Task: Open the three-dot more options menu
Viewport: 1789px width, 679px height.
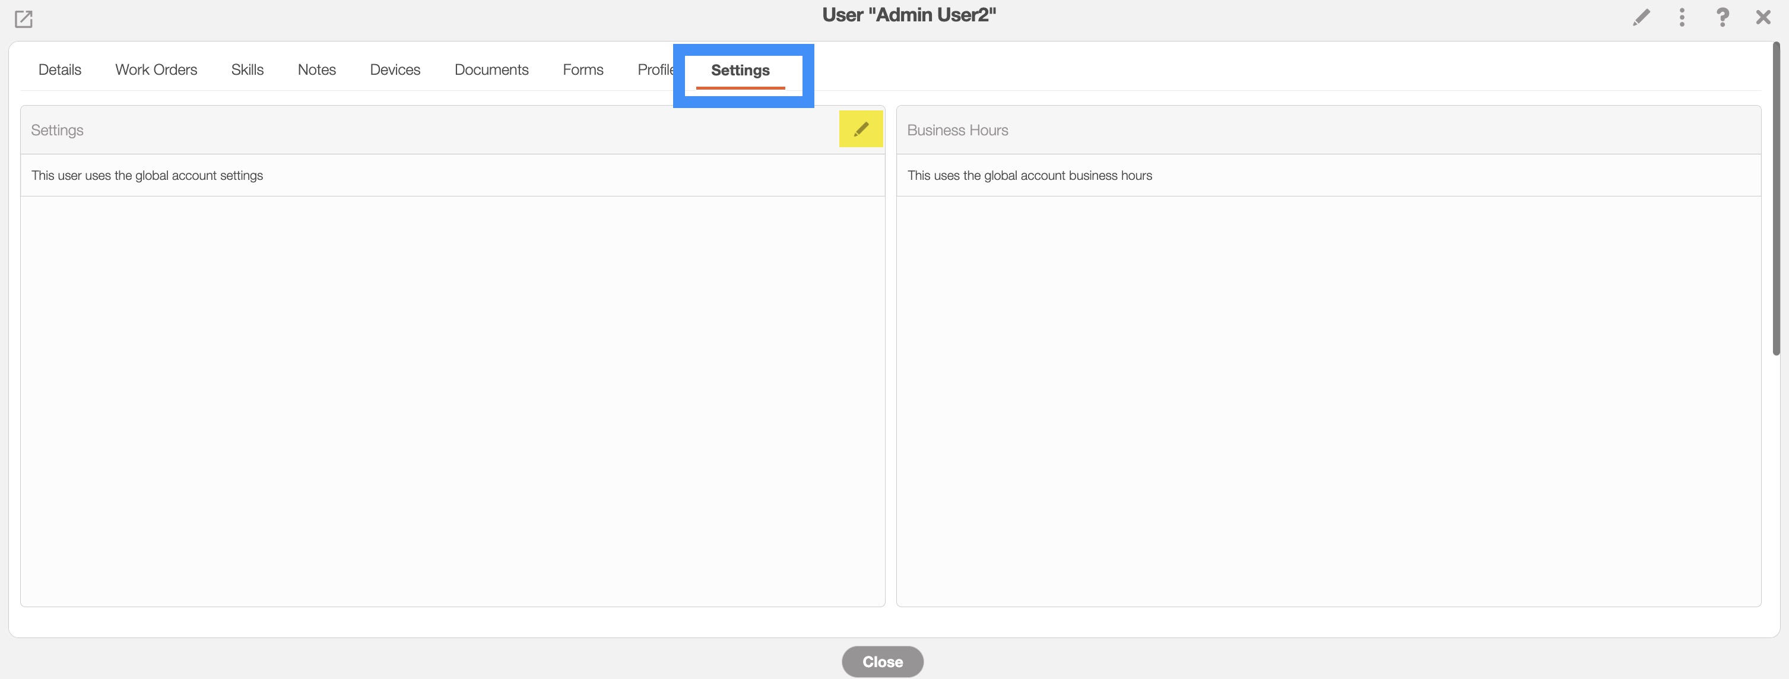Action: [x=1682, y=17]
